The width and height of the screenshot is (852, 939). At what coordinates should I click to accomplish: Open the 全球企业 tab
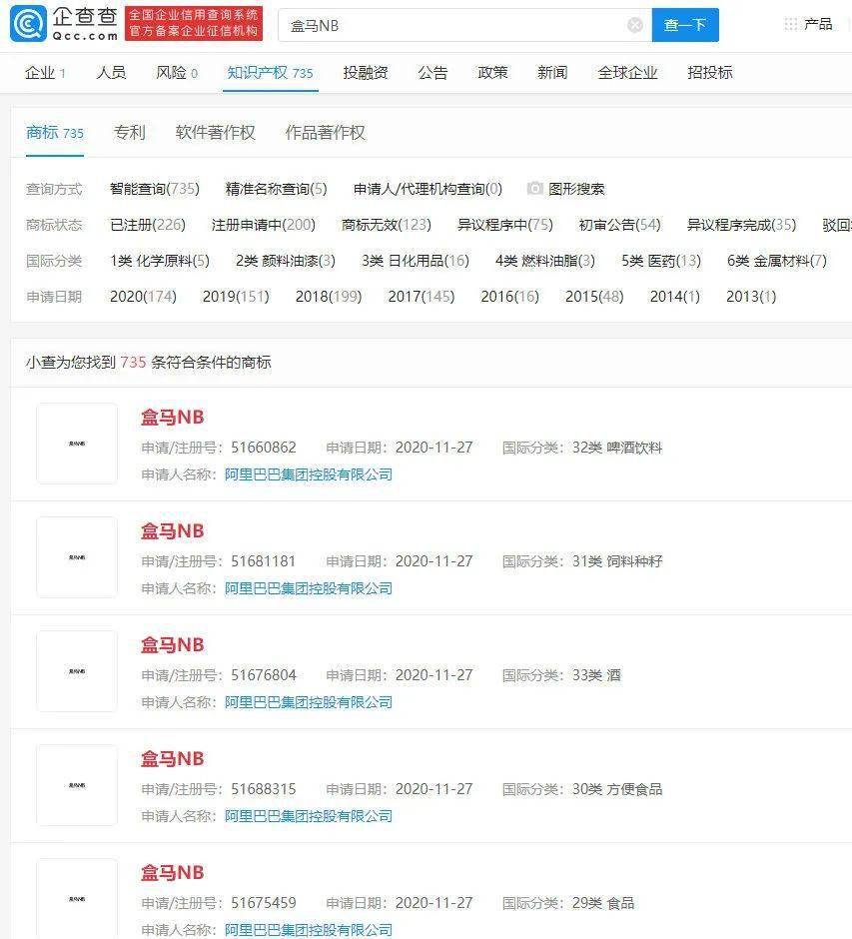[627, 73]
